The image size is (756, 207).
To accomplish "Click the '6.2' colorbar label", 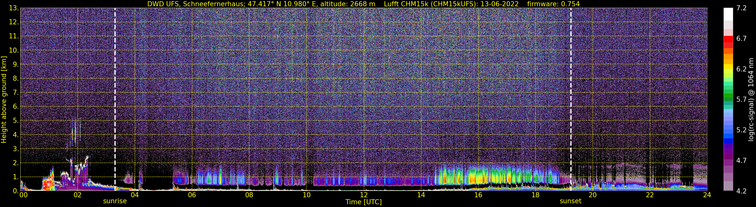I will [741, 69].
